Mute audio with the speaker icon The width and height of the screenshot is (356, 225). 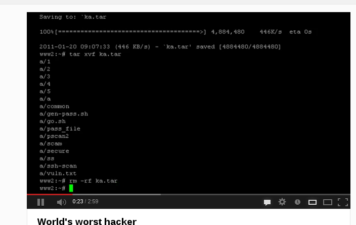[x=61, y=202]
